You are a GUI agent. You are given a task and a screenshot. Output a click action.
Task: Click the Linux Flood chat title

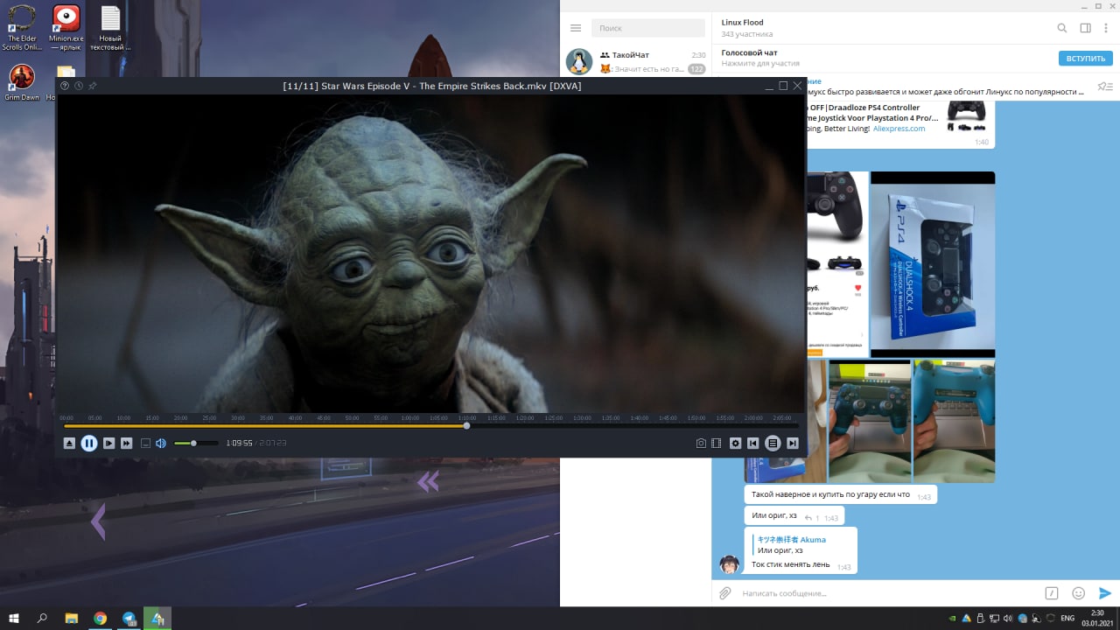pyautogui.click(x=742, y=22)
